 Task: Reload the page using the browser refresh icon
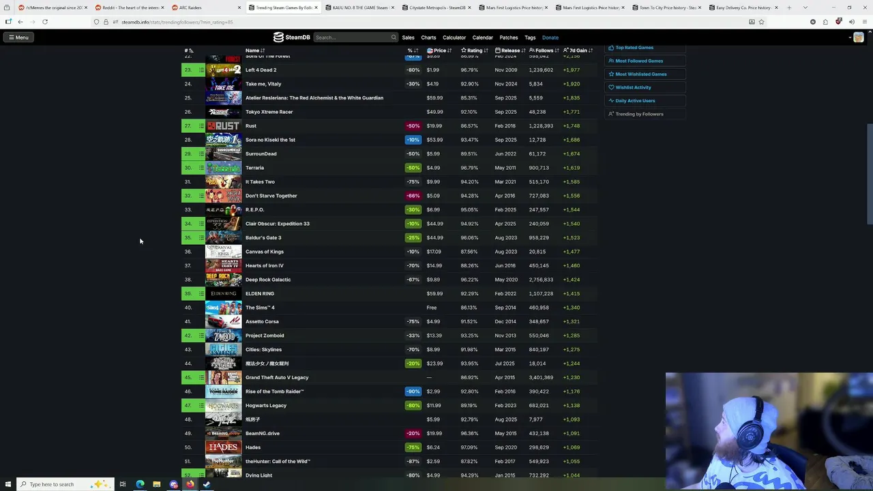(x=45, y=22)
